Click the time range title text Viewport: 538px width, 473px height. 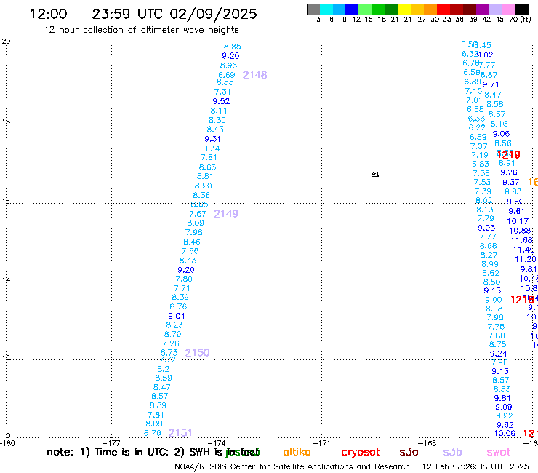(143, 14)
